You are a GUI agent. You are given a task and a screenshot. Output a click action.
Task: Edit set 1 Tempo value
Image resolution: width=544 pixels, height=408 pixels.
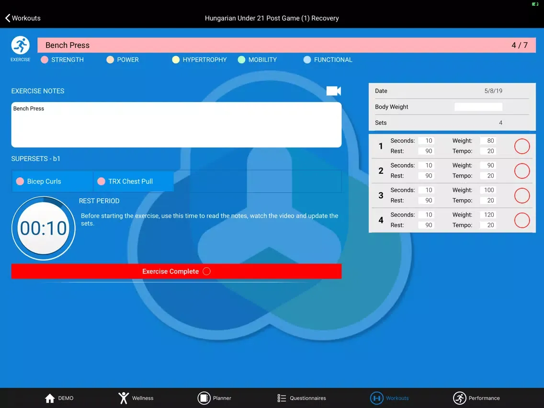[x=488, y=151]
